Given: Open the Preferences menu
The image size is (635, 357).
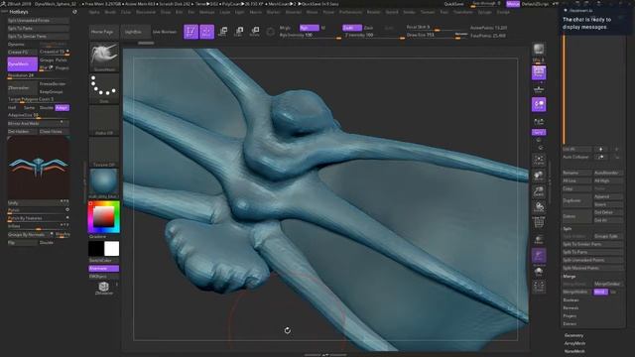Looking at the screenshot, I should (x=350, y=12).
